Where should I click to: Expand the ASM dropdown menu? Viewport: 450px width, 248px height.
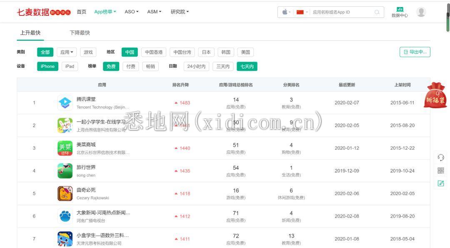pos(154,12)
